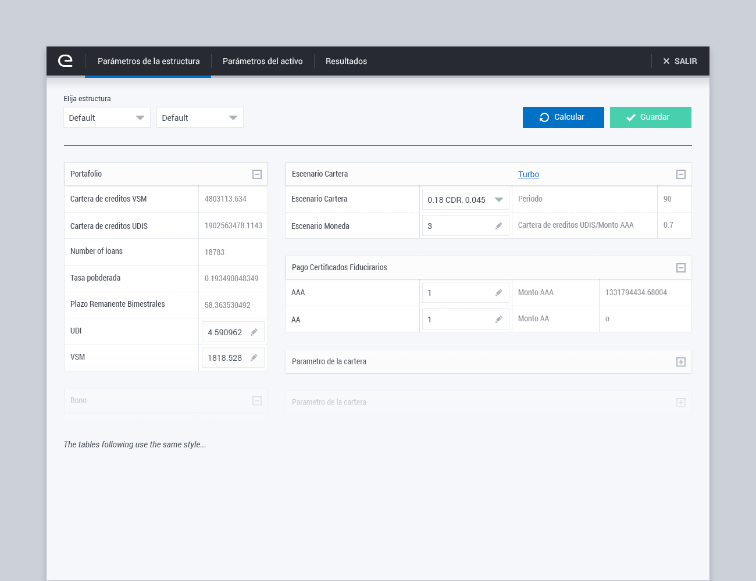The height and width of the screenshot is (581, 756).
Task: Click Monto AAA value 1331794434.68004
Action: click(636, 292)
